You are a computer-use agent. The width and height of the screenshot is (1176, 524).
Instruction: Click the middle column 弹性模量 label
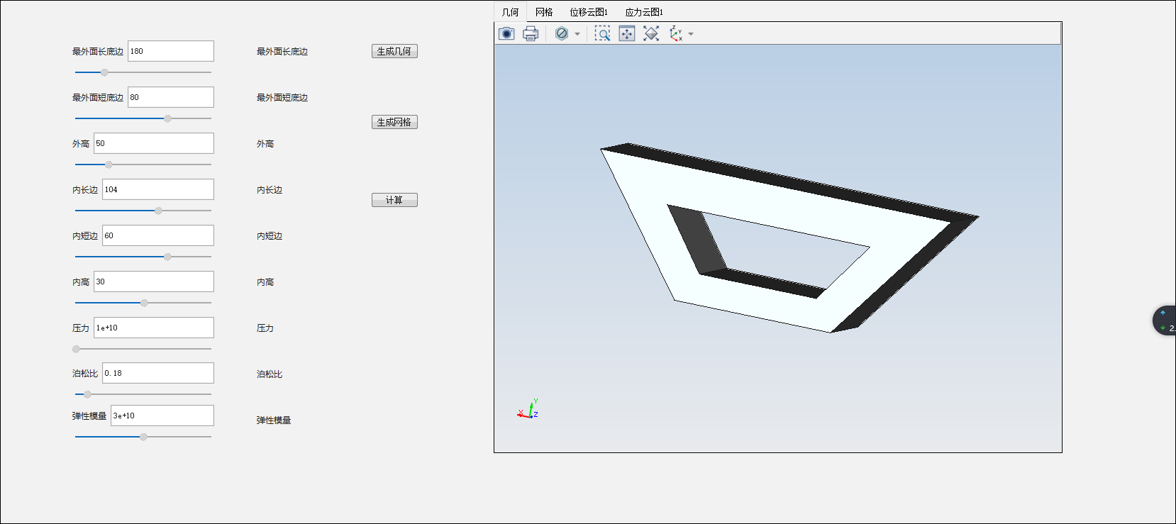point(274,420)
